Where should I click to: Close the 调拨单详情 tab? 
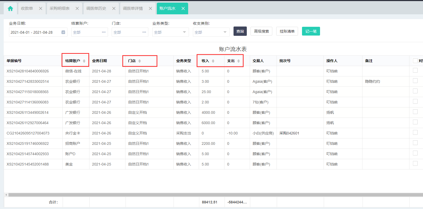click(x=150, y=8)
